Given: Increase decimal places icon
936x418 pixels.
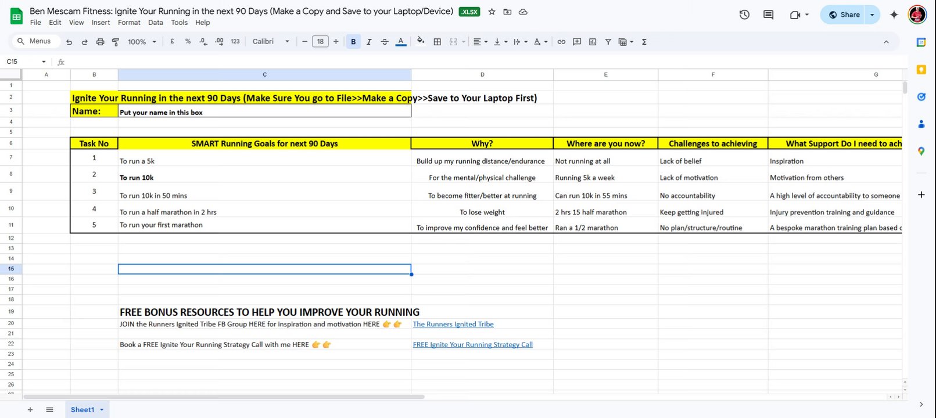Looking at the screenshot, I should (x=219, y=41).
